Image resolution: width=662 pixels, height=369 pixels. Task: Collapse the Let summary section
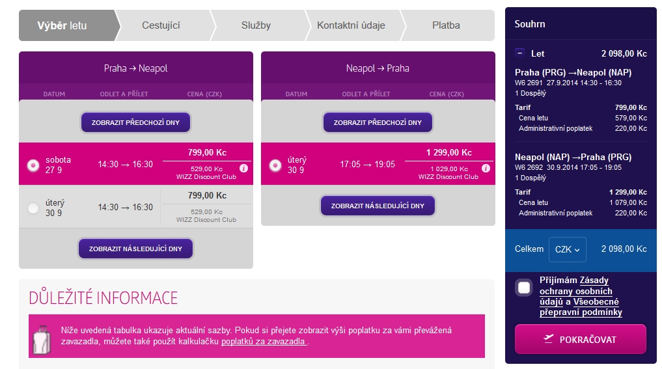pyautogui.click(x=519, y=53)
